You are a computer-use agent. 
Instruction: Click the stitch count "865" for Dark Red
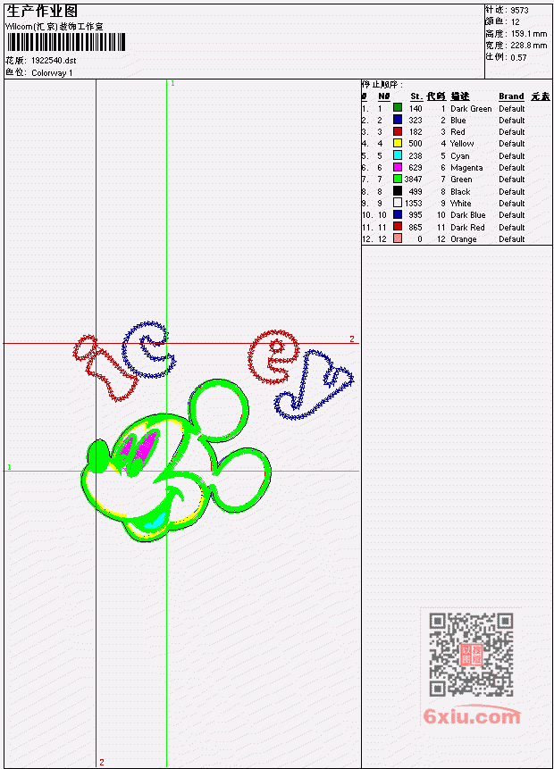coord(415,227)
